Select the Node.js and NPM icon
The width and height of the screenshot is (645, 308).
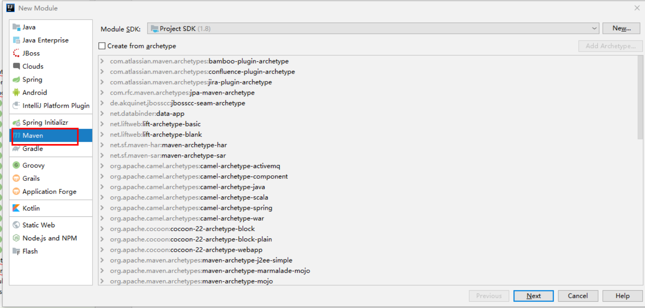pos(16,238)
